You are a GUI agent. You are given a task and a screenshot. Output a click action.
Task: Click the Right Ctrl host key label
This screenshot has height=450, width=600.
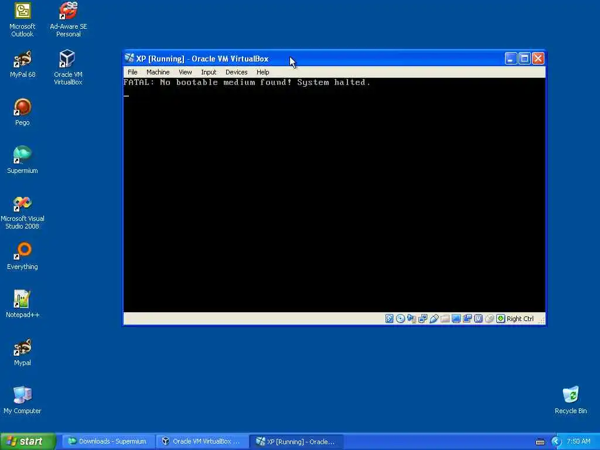(x=520, y=319)
